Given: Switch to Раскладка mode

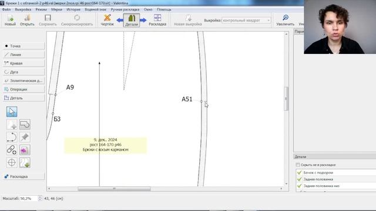Looking at the screenshot, I should 157,20.
